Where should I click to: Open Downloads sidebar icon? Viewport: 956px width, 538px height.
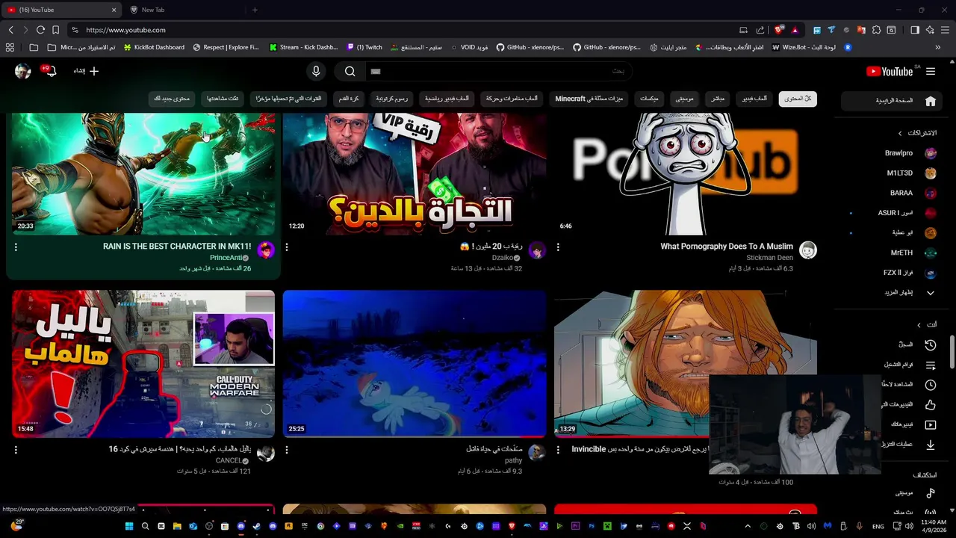click(x=931, y=445)
